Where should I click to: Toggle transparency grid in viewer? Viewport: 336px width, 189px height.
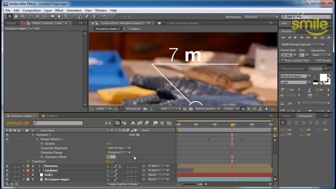click(x=191, y=109)
